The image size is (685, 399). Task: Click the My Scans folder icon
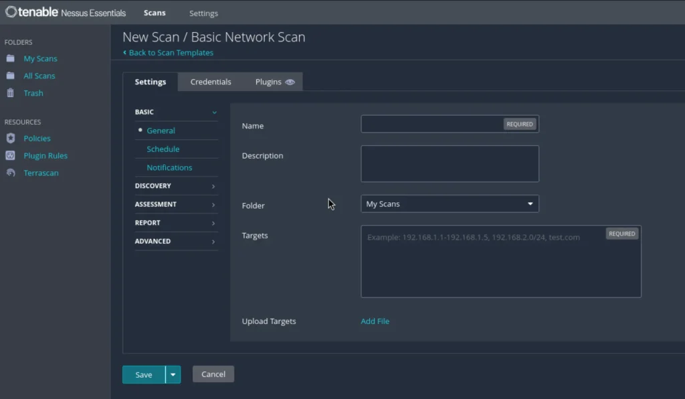coord(10,58)
